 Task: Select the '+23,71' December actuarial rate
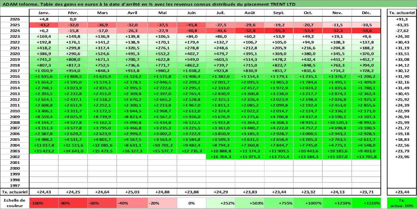pyautogui.click(x=367, y=192)
